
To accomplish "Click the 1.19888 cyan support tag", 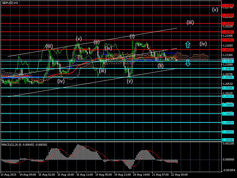I will [228, 105].
